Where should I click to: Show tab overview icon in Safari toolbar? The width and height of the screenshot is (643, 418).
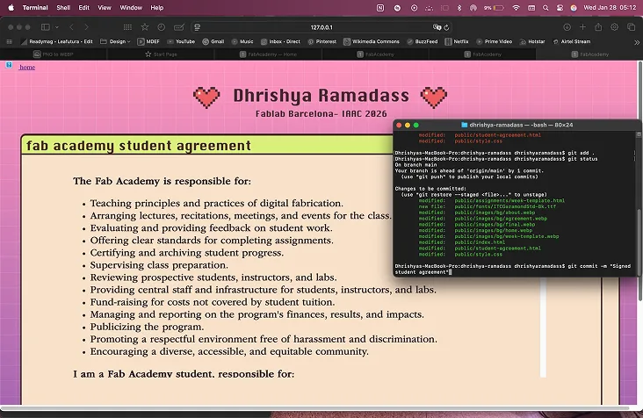[631, 27]
